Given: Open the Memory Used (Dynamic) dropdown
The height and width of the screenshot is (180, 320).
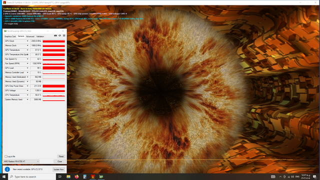Looking at the screenshot, I should coord(27,81).
